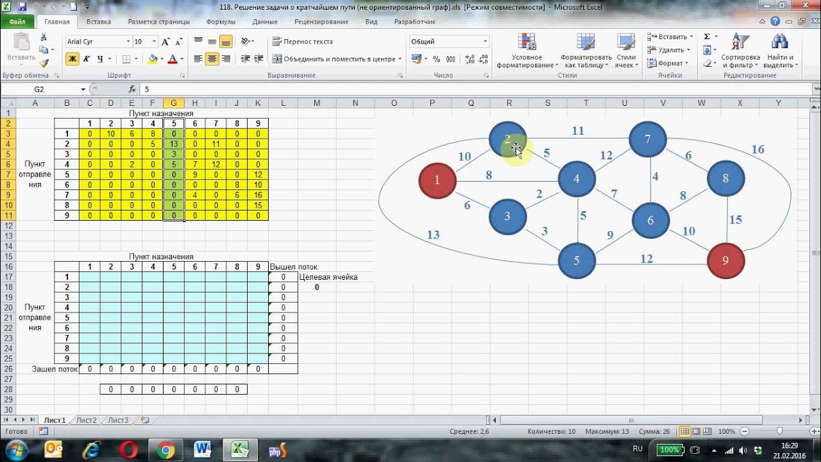The height and width of the screenshot is (462, 821).
Task: Set middle vertical alignment
Action: [x=212, y=42]
